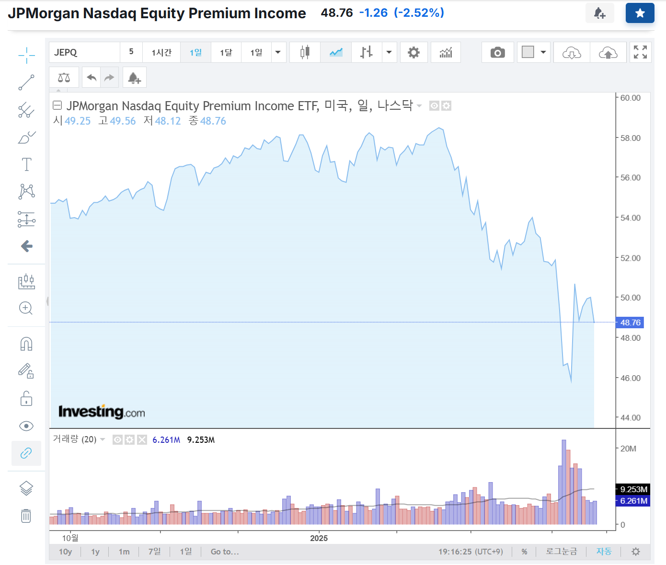Set range to 7일

(155, 552)
